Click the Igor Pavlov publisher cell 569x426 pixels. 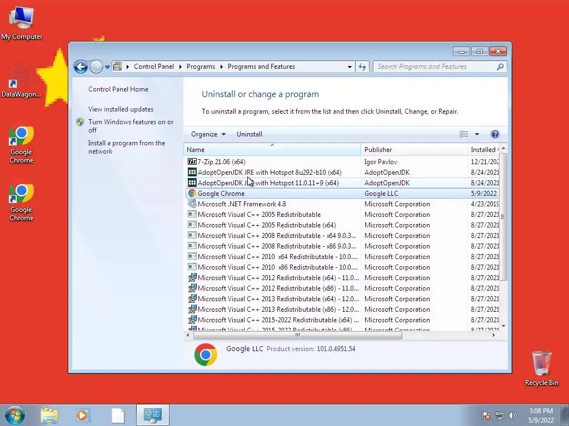click(x=381, y=161)
